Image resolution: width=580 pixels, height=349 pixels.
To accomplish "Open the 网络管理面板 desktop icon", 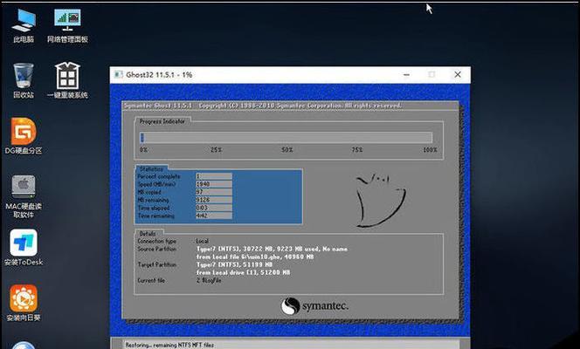I will (67, 25).
